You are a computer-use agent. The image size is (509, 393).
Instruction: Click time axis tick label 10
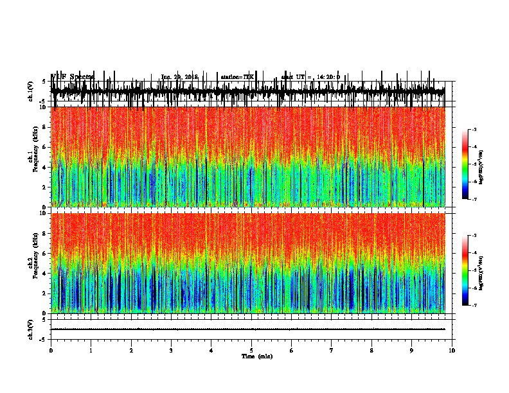click(452, 350)
